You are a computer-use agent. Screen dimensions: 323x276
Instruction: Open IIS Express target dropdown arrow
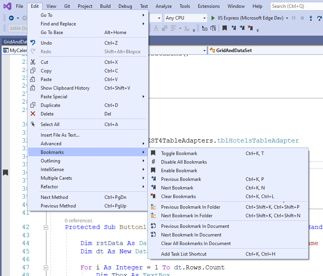[287, 18]
